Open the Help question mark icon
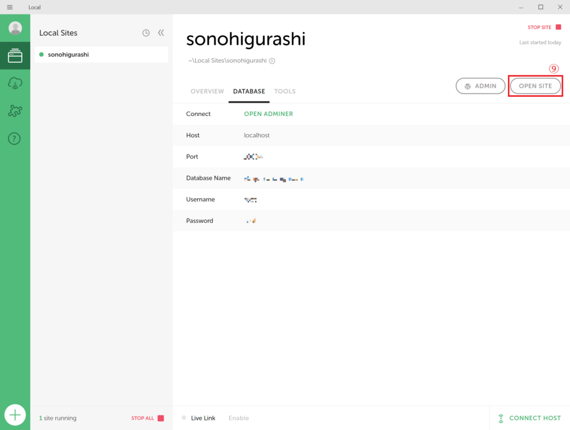The image size is (570, 430). click(15, 138)
